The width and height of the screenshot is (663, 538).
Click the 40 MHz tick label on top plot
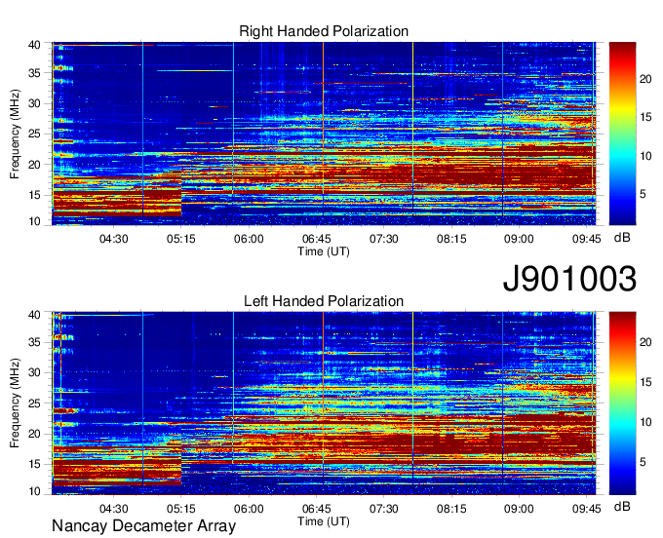point(34,45)
